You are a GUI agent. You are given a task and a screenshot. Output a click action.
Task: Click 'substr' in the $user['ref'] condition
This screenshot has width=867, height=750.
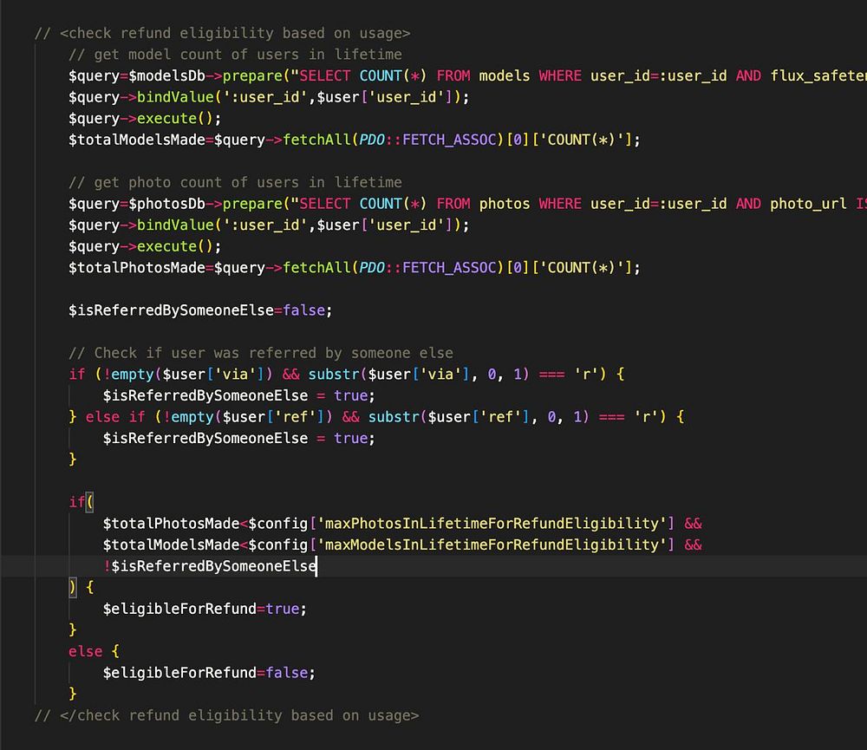[x=394, y=417]
